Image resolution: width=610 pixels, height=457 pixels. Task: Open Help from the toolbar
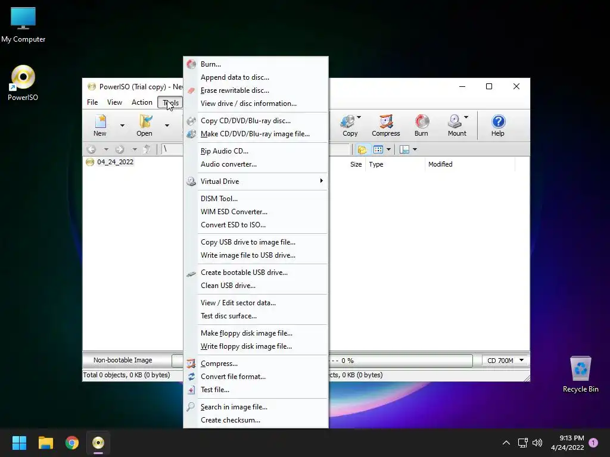497,125
